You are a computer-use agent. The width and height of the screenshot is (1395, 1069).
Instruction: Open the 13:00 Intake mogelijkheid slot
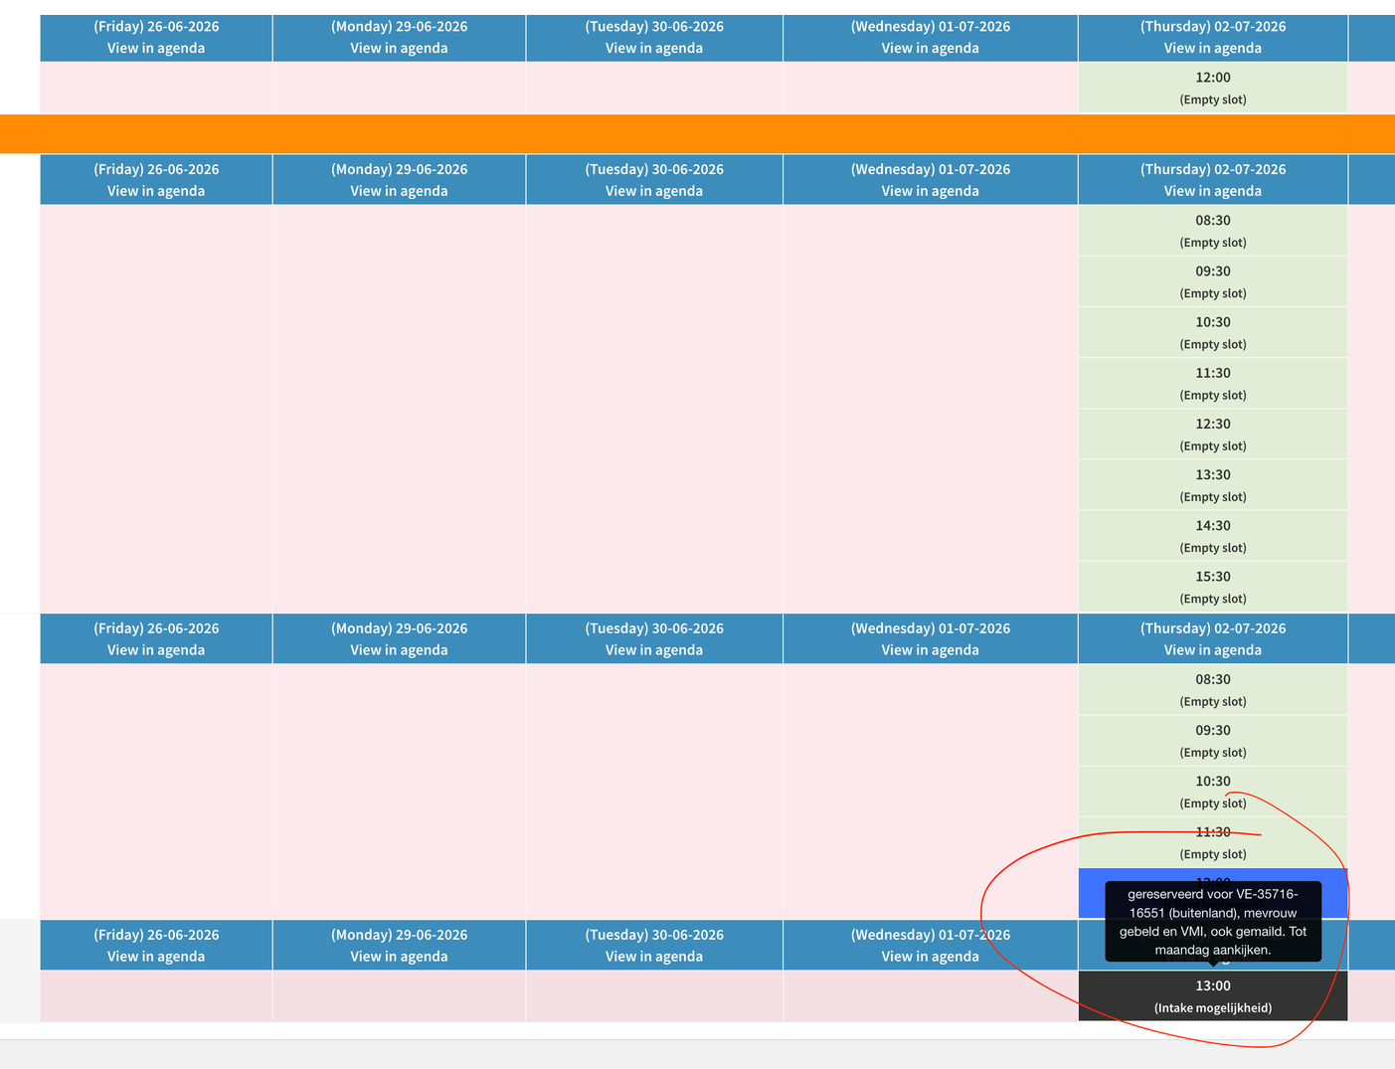[1212, 995]
